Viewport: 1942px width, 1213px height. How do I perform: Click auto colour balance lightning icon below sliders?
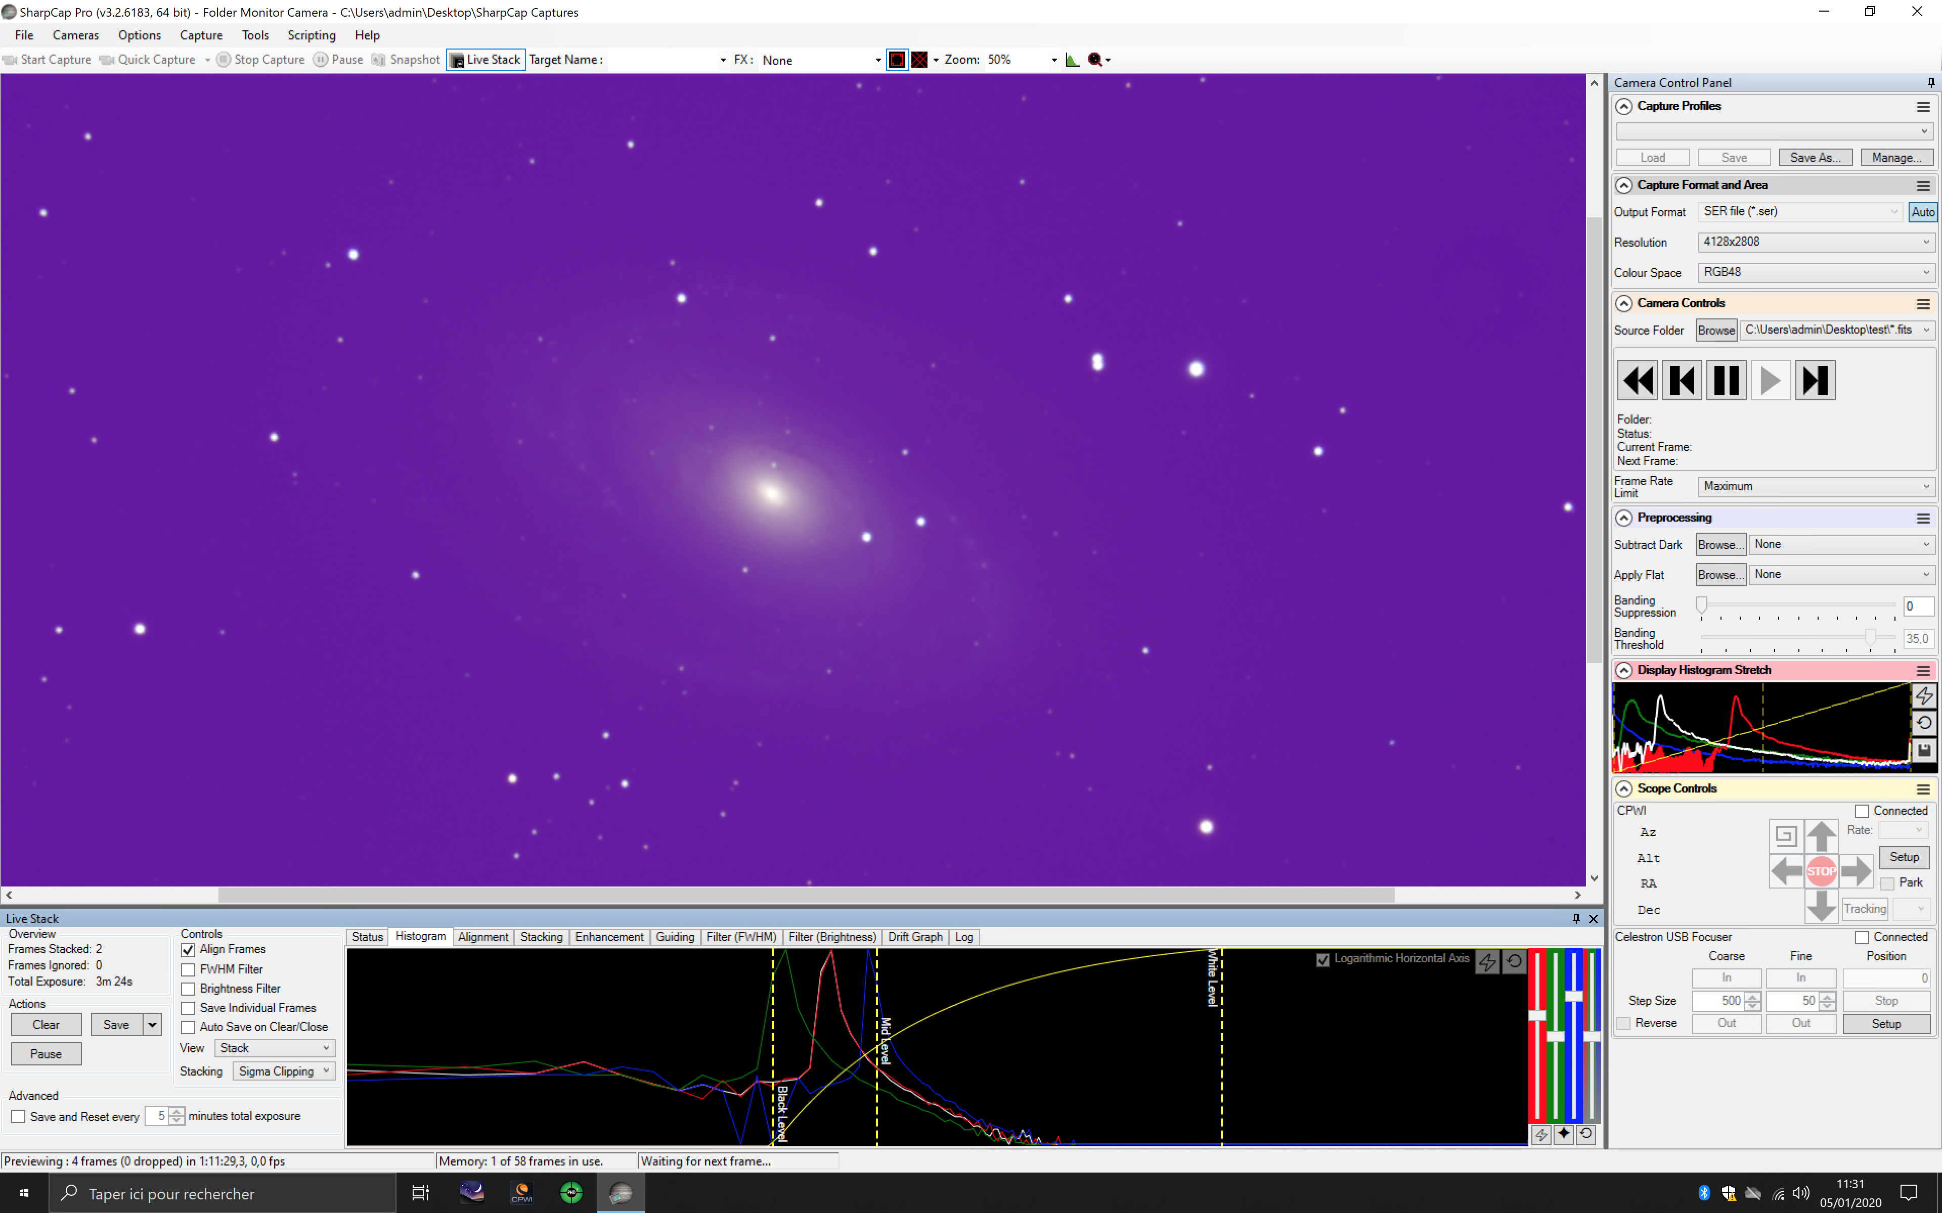1541,1134
